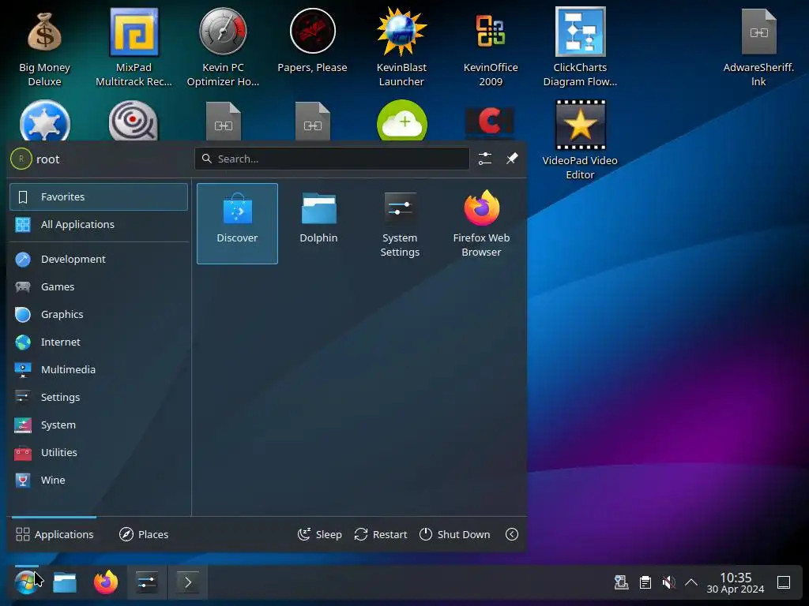Open Games category
Screen dimensions: 809x606
click(x=99, y=286)
